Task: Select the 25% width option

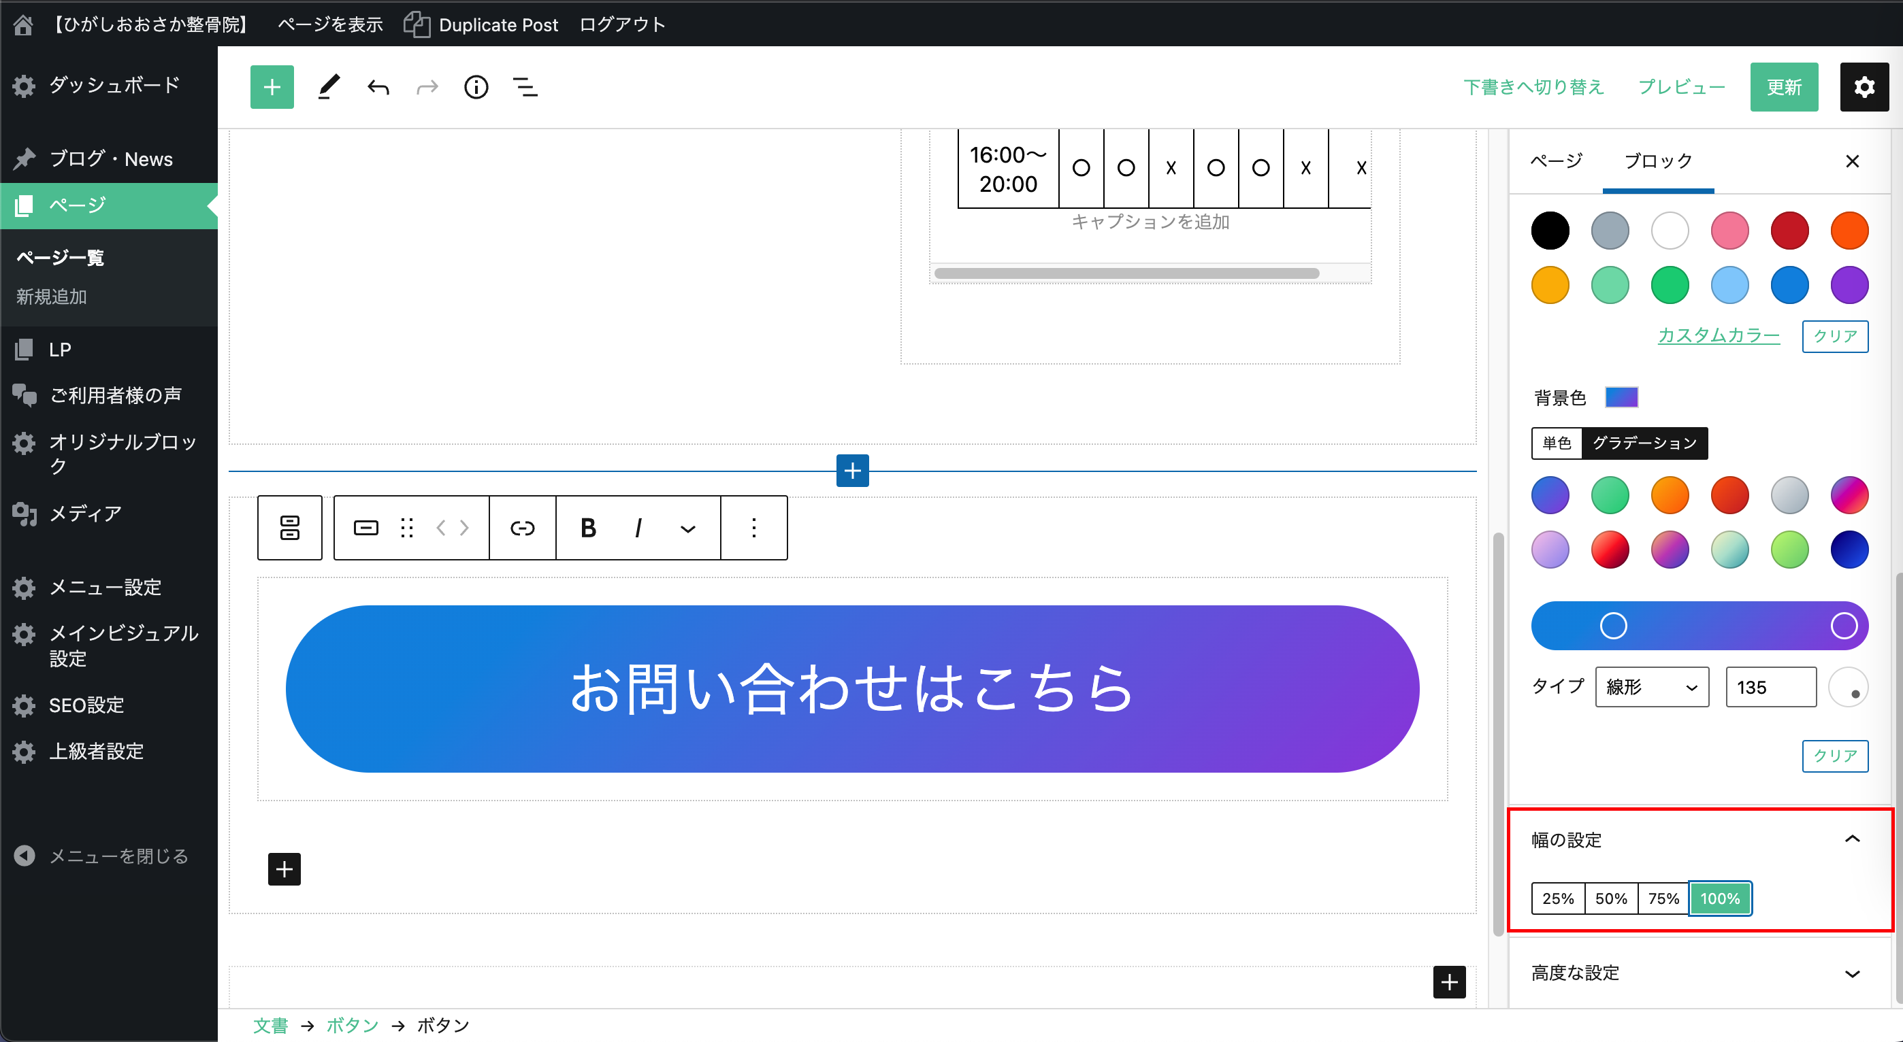Action: click(x=1557, y=898)
